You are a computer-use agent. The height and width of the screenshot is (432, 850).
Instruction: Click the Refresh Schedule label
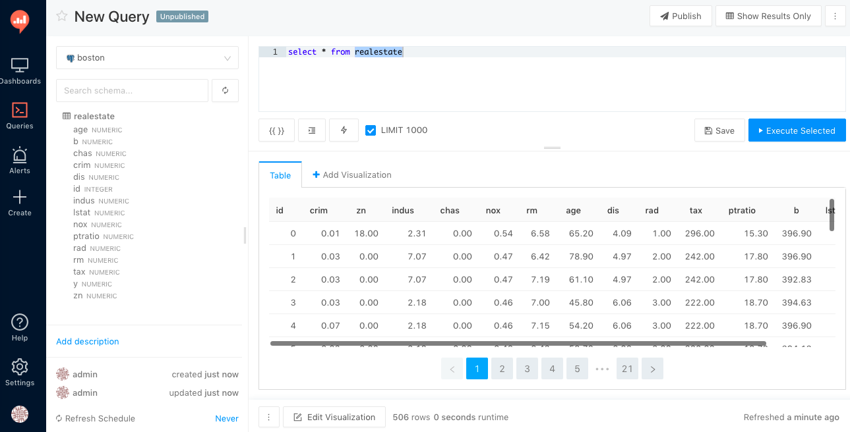[100, 418]
